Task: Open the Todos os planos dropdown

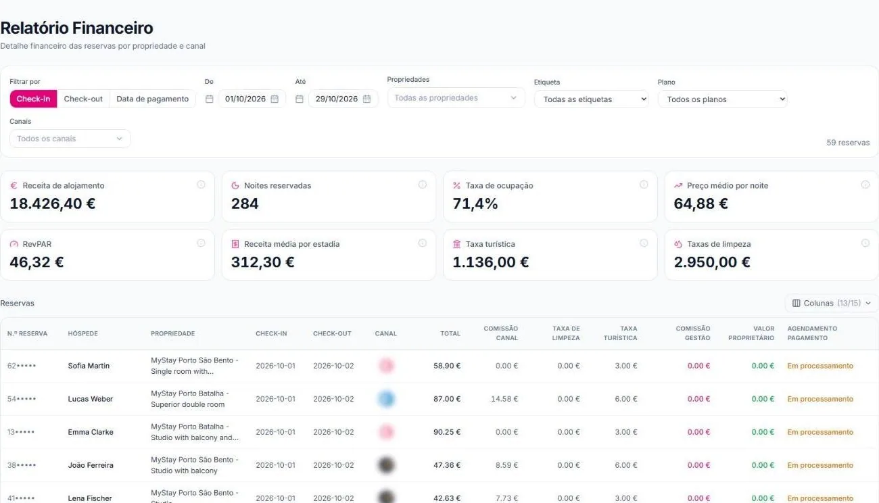Action: 723,99
